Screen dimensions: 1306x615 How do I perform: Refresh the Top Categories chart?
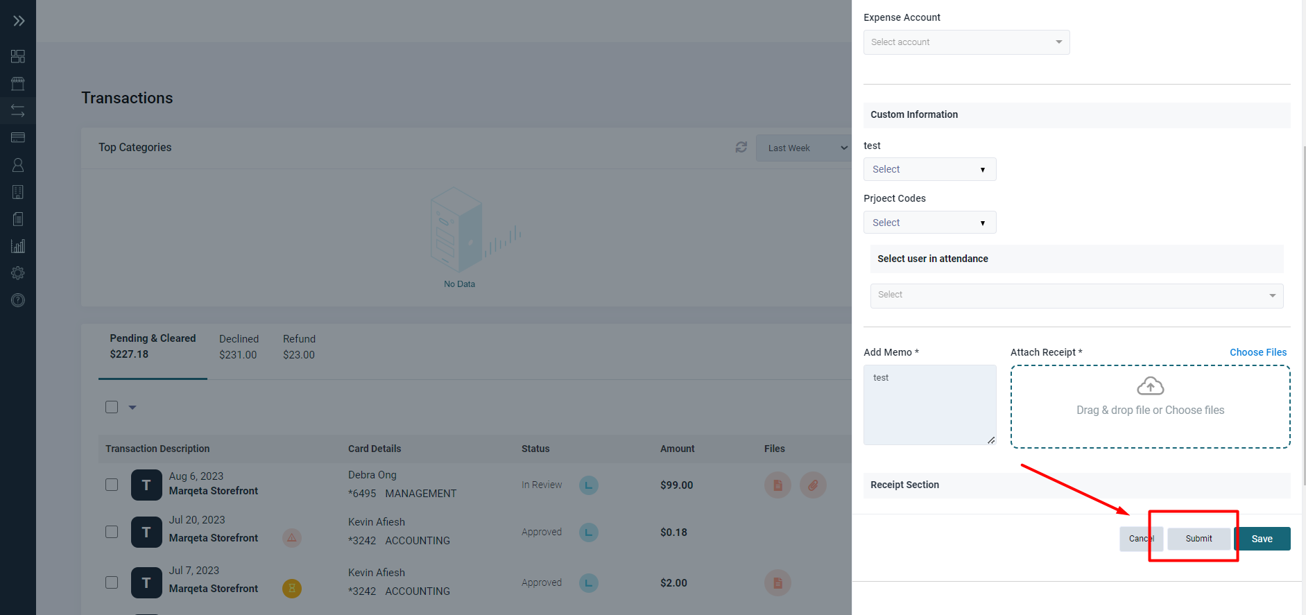[x=741, y=147]
